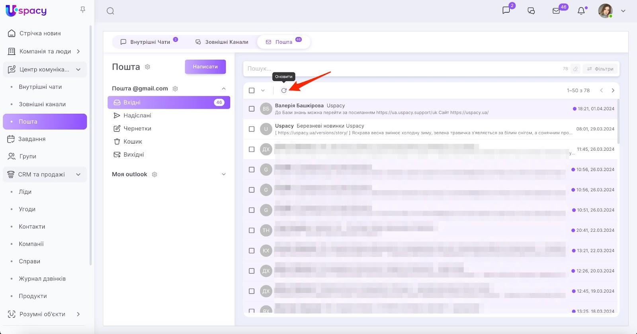Image resolution: width=637 pixels, height=334 pixels.
Task: Check the email dated 12:45, 19.03.2024
Action: [252, 291]
